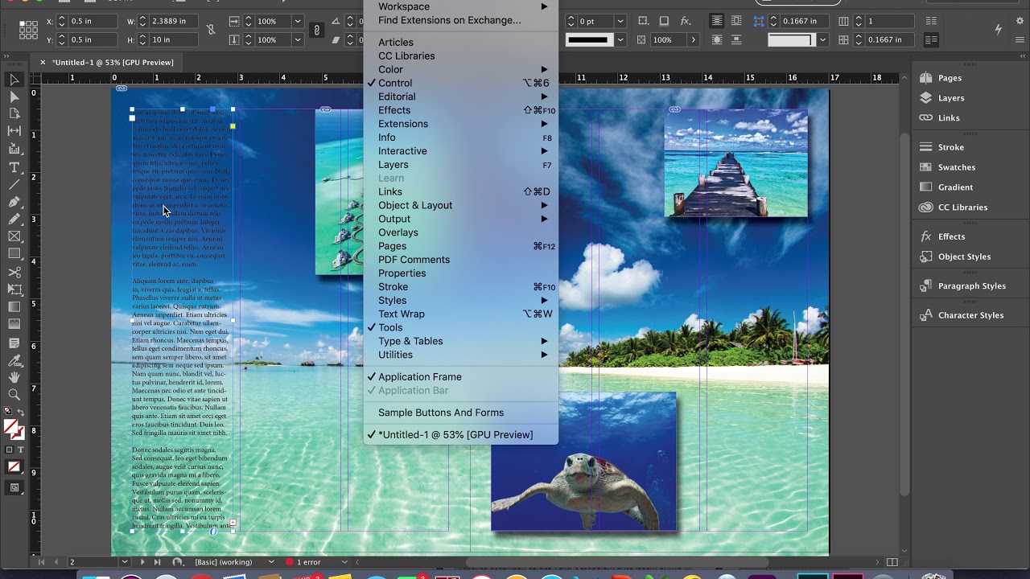
Task: Click the black stroke color preview
Action: tap(587, 39)
